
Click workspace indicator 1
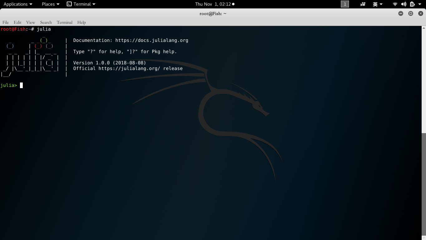click(345, 4)
